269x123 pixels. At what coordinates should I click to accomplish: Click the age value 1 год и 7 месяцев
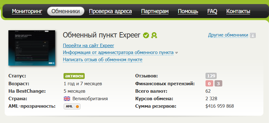coord(83,84)
